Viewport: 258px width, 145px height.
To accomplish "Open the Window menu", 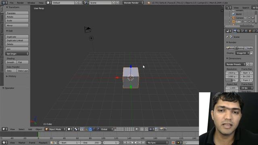I will 31,3.
